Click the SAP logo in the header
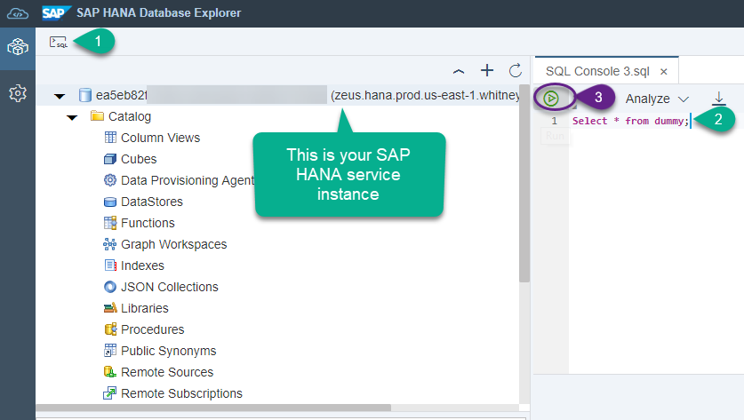Viewport: 744px width, 420px height. click(57, 13)
